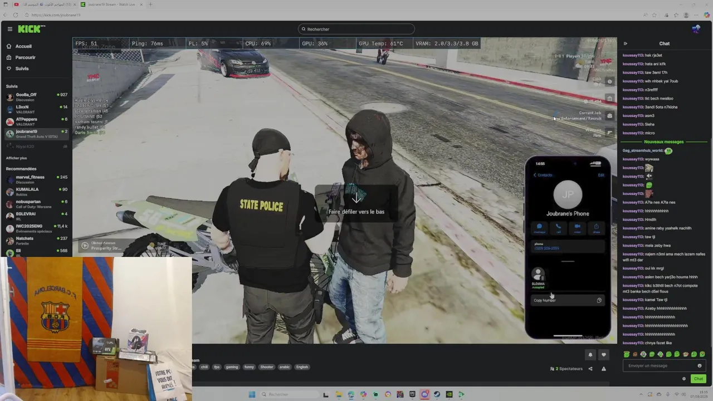Open ATPeppers followed channel
The height and width of the screenshot is (401, 713).
pos(37,121)
